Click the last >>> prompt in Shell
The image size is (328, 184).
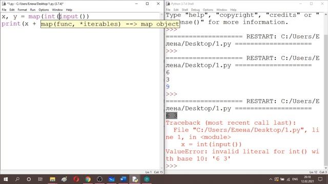click(x=171, y=166)
